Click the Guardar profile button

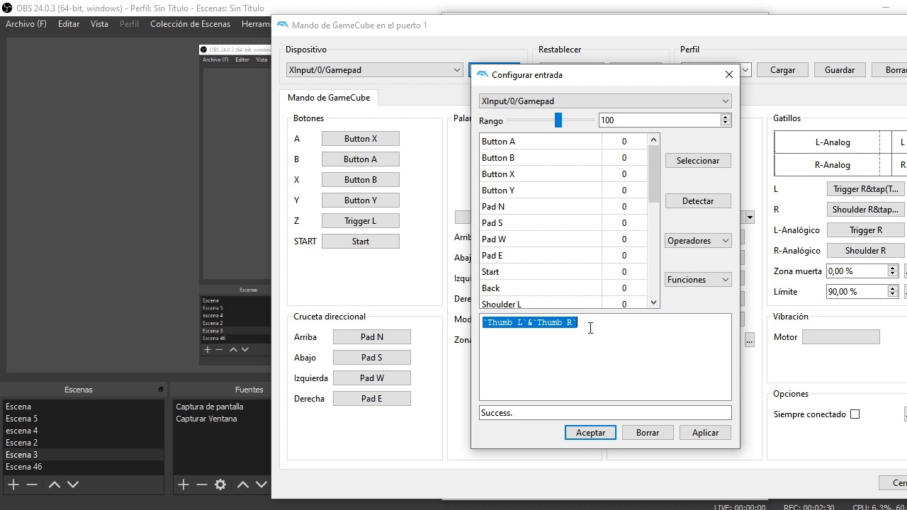[840, 70]
